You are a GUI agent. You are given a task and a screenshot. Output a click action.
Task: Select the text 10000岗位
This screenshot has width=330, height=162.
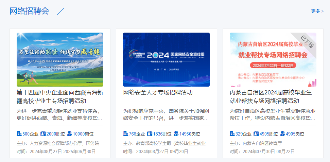pos(83,134)
